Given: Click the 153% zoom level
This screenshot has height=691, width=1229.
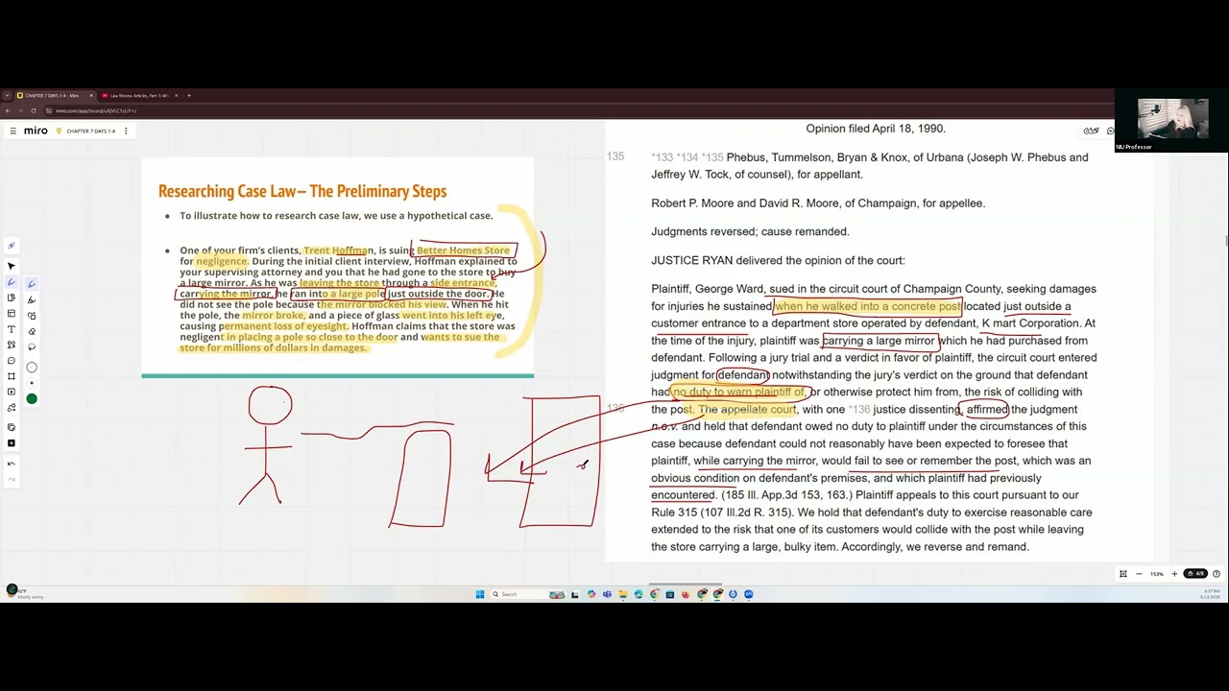Looking at the screenshot, I should [1157, 574].
